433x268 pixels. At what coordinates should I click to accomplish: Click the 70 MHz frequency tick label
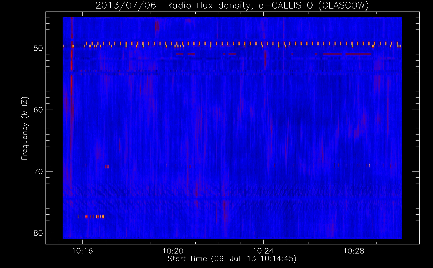pyautogui.click(x=38, y=172)
